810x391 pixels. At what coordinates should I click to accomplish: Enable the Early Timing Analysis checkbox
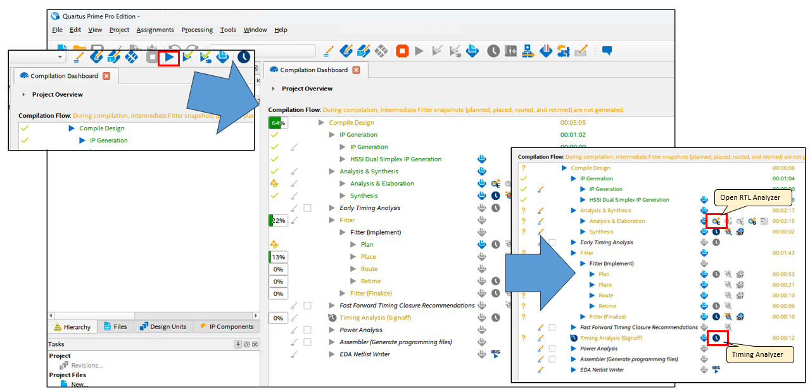pos(307,208)
